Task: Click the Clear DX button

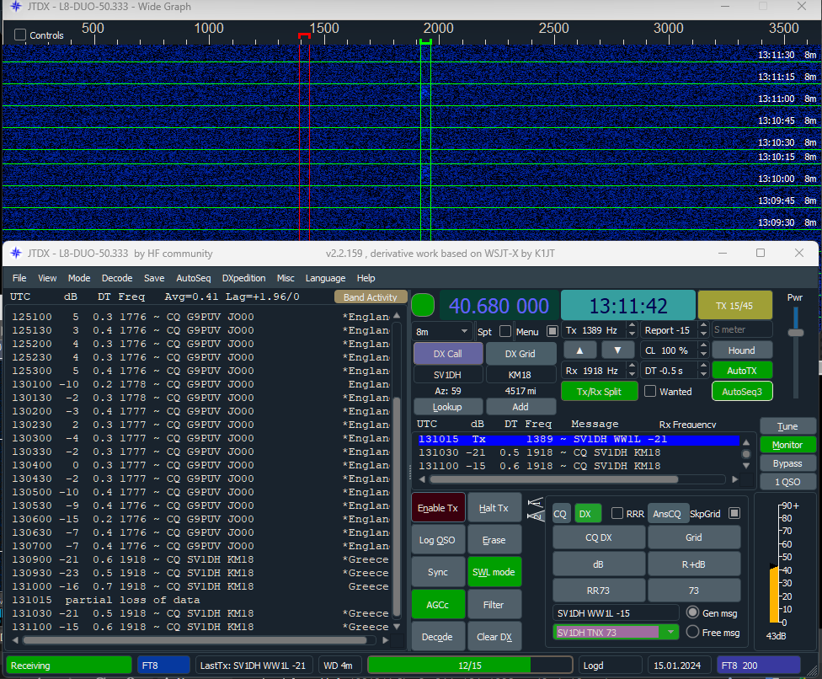Action: tap(494, 637)
